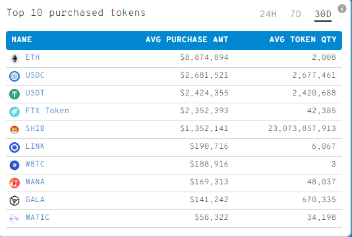Click the MANA Decentraland icon

pyautogui.click(x=15, y=183)
